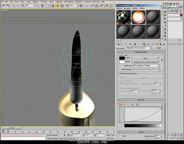Click Go Forward to Sibling icon
This screenshot has width=184, height=144.
tap(164, 44)
